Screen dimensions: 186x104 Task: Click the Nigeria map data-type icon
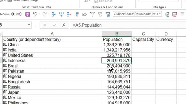[5, 76]
